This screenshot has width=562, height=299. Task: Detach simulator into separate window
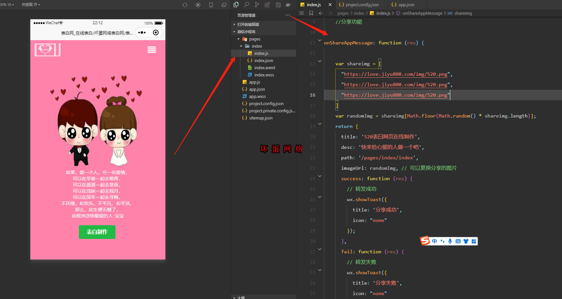point(224,5)
